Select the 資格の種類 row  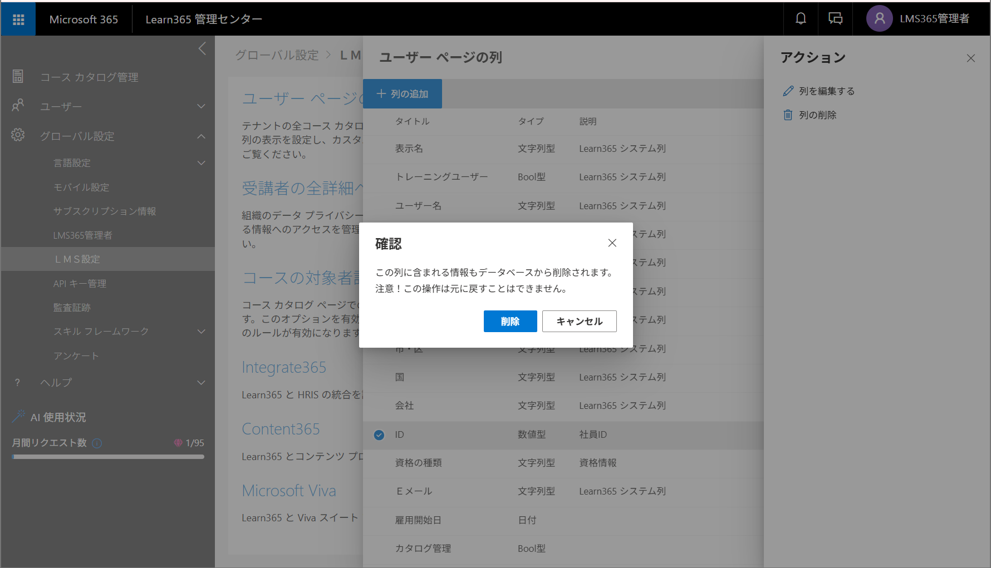tap(563, 463)
